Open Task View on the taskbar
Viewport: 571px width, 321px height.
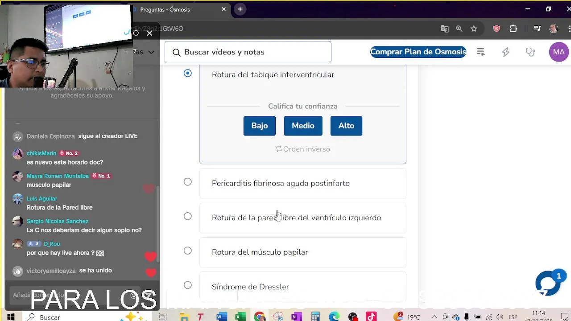163,317
